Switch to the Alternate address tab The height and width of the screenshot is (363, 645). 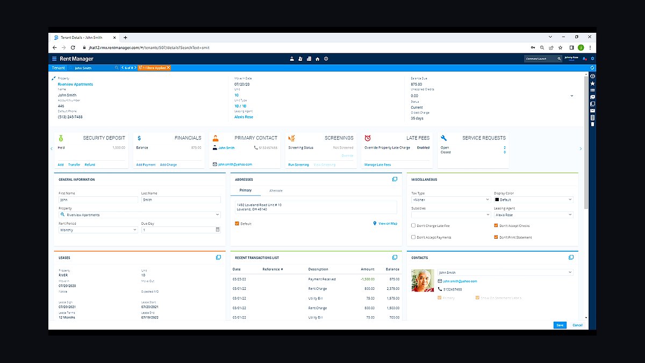coord(276,191)
